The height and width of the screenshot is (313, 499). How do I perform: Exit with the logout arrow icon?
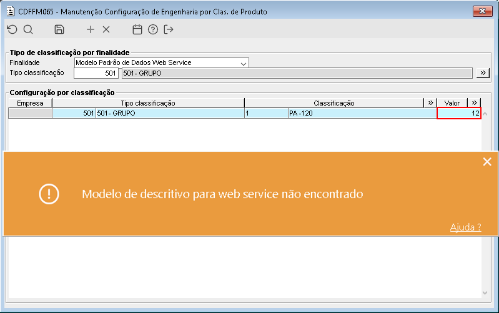coord(169,29)
